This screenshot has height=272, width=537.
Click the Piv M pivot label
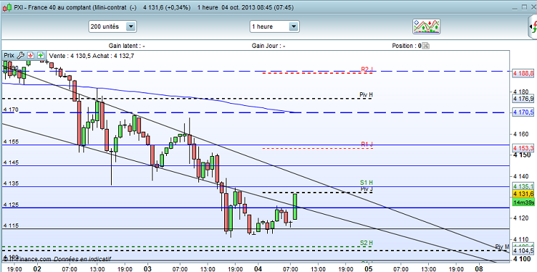click(502, 247)
